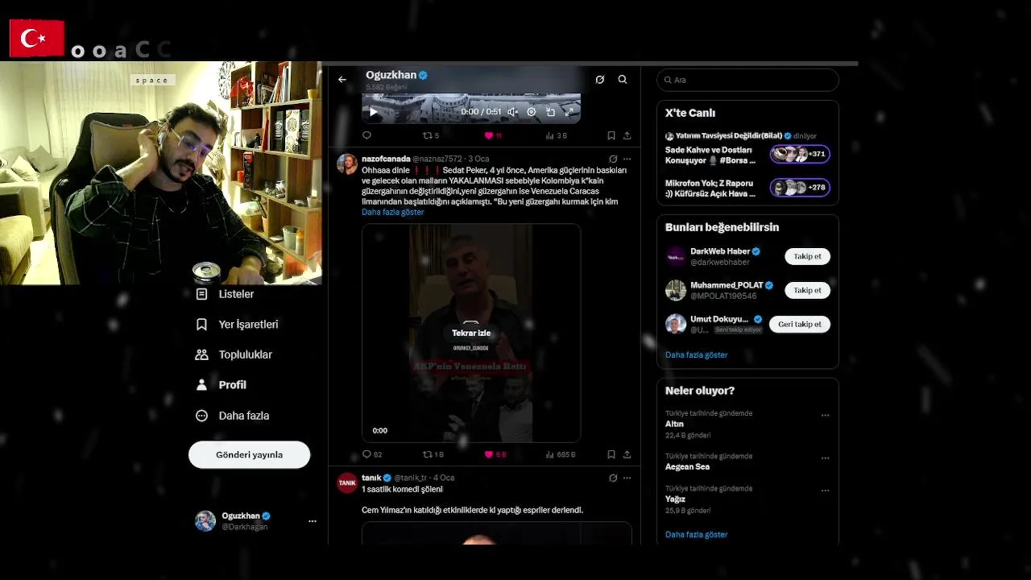1031x580 pixels.
Task: Open more options on tanık post
Action: pos(627,478)
